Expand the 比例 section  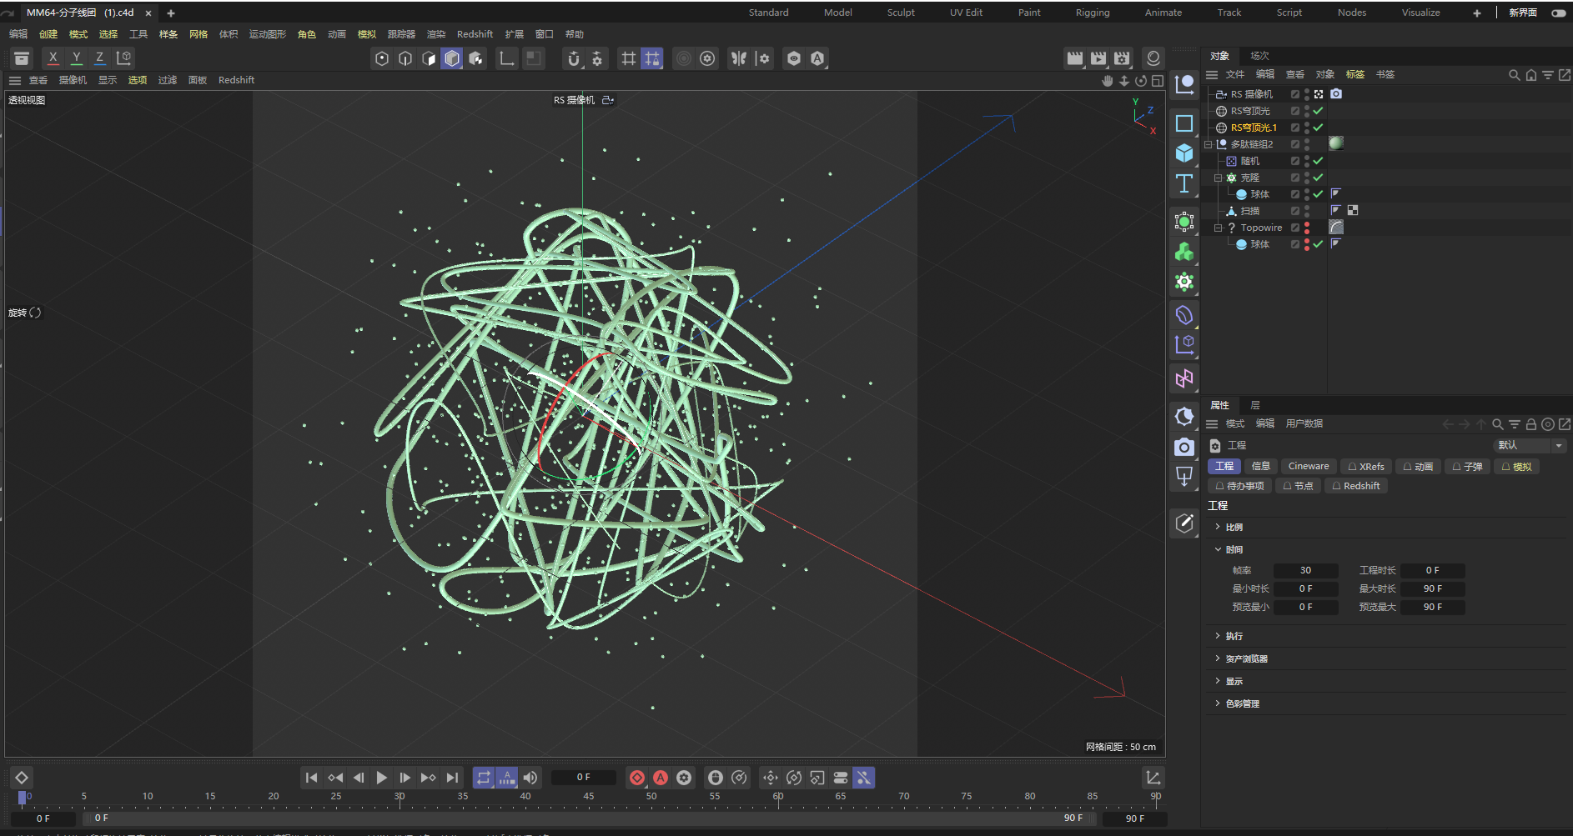(x=1218, y=527)
